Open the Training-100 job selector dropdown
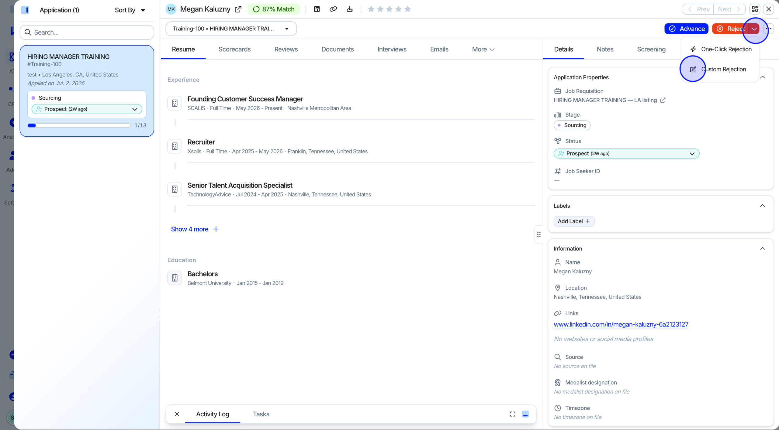779x430 pixels. 231,29
